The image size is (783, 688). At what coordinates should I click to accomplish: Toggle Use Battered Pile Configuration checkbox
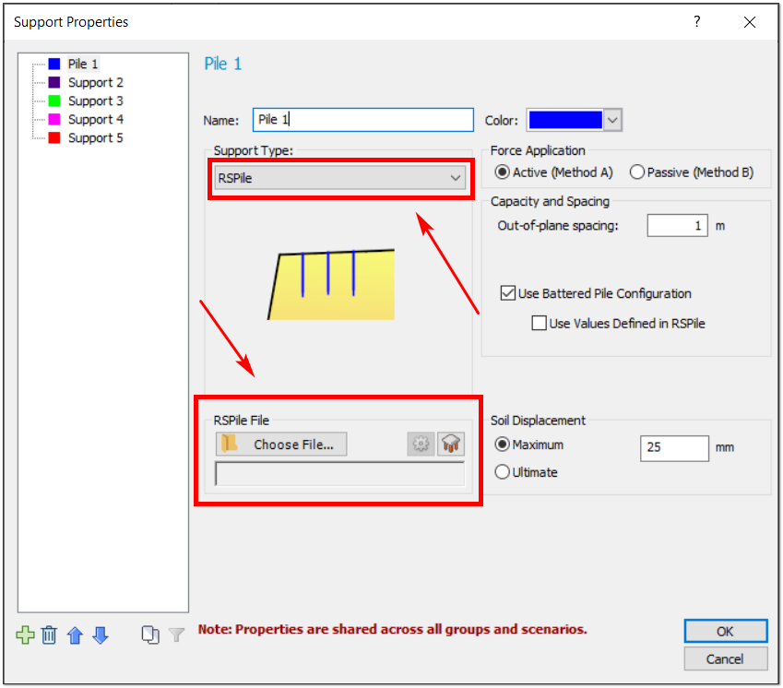point(508,293)
